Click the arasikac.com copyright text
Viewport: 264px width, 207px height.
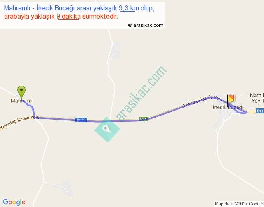click(x=146, y=25)
